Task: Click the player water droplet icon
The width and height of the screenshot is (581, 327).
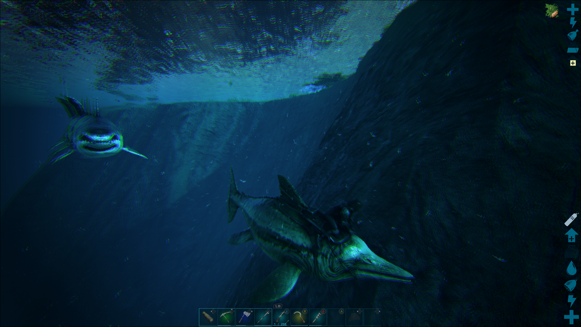Action: click(571, 268)
